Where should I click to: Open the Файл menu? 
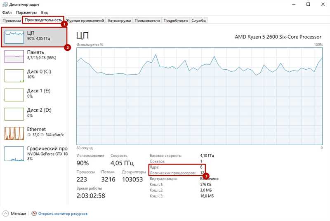click(7, 12)
